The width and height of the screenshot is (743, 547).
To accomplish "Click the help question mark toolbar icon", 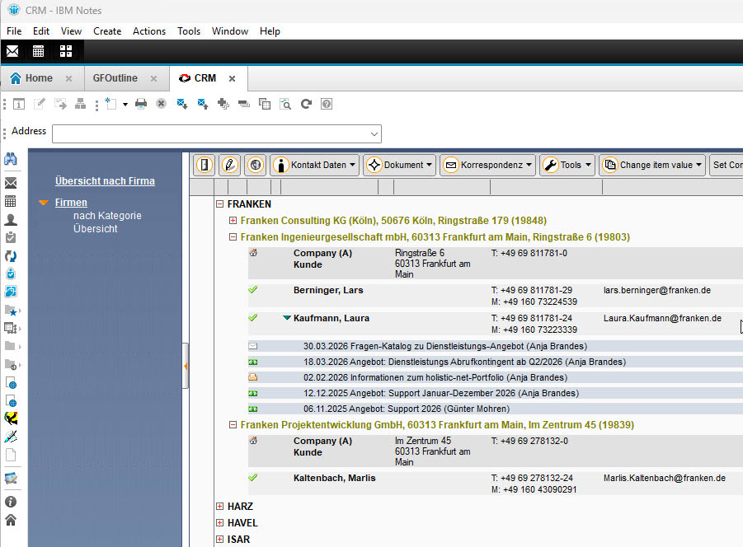I will point(327,104).
